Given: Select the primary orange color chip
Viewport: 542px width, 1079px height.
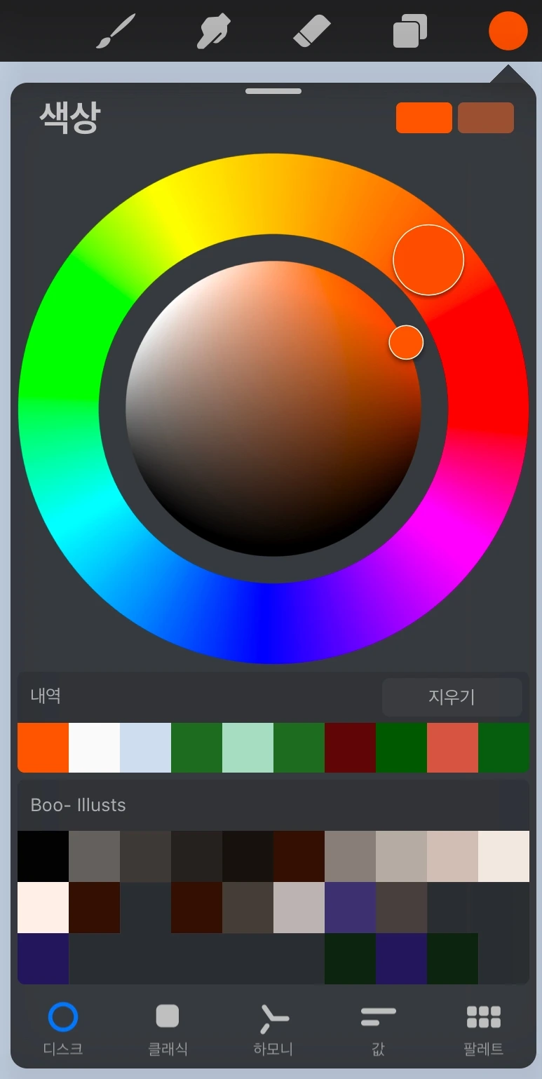Looking at the screenshot, I should click(424, 118).
